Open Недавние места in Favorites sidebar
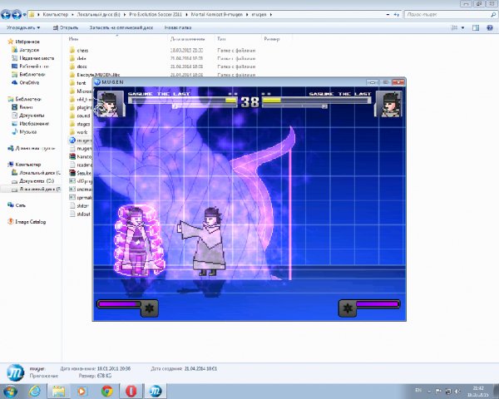This screenshot has height=399, width=499. (x=37, y=58)
